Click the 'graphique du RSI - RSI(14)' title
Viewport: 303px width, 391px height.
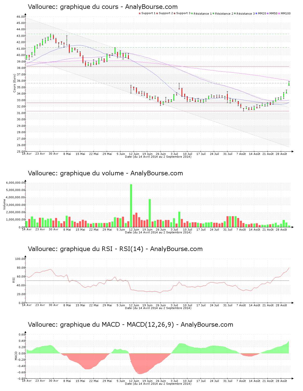102,249
